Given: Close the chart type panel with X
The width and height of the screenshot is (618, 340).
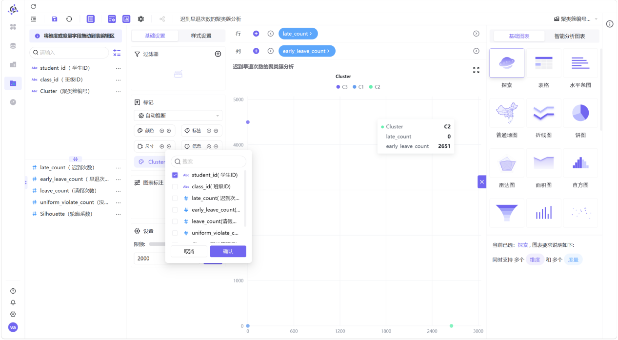Looking at the screenshot, I should pos(482,181).
